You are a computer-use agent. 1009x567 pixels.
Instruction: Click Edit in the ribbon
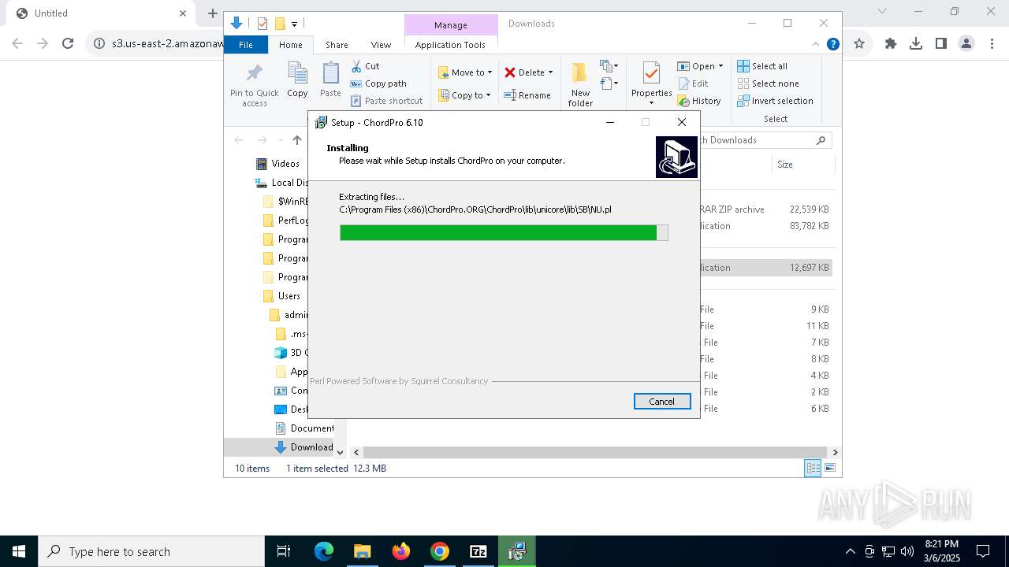pos(693,83)
